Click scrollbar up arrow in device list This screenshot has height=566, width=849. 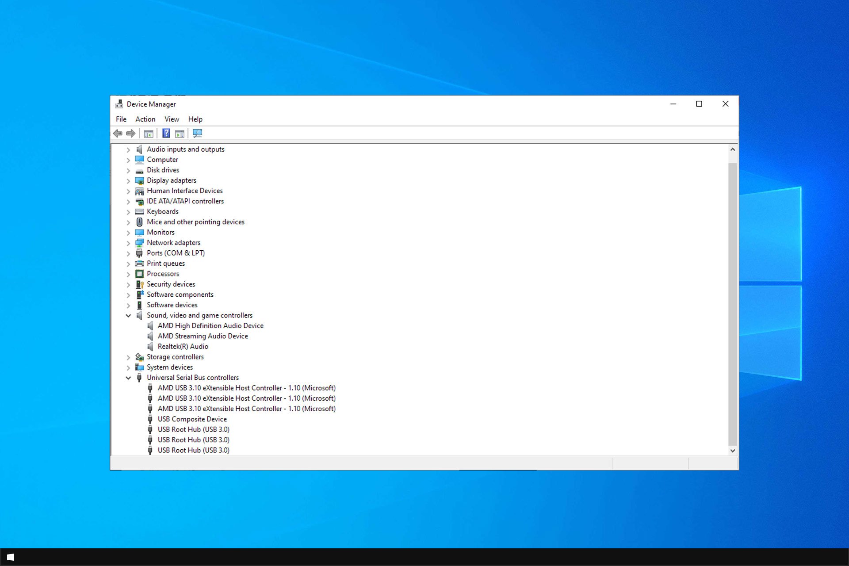(x=733, y=149)
